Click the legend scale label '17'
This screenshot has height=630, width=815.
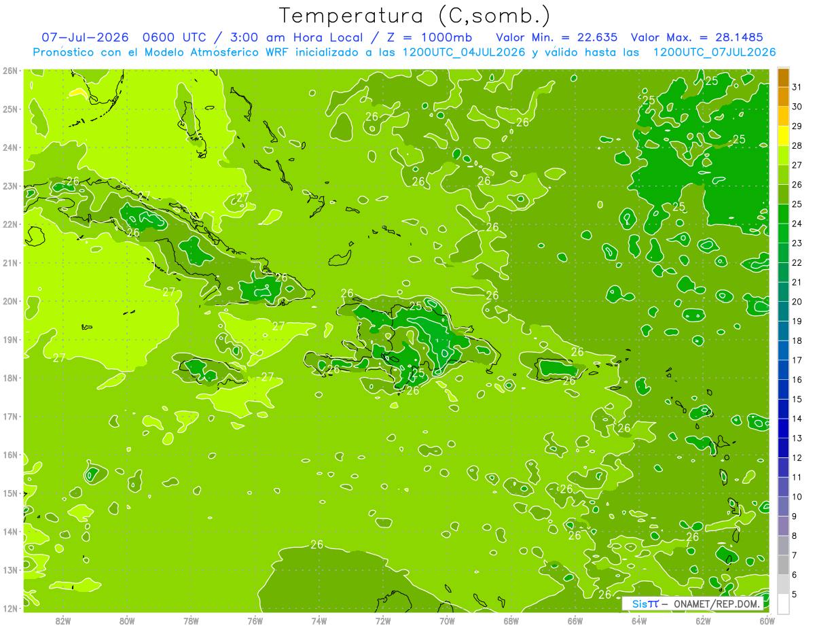797,360
